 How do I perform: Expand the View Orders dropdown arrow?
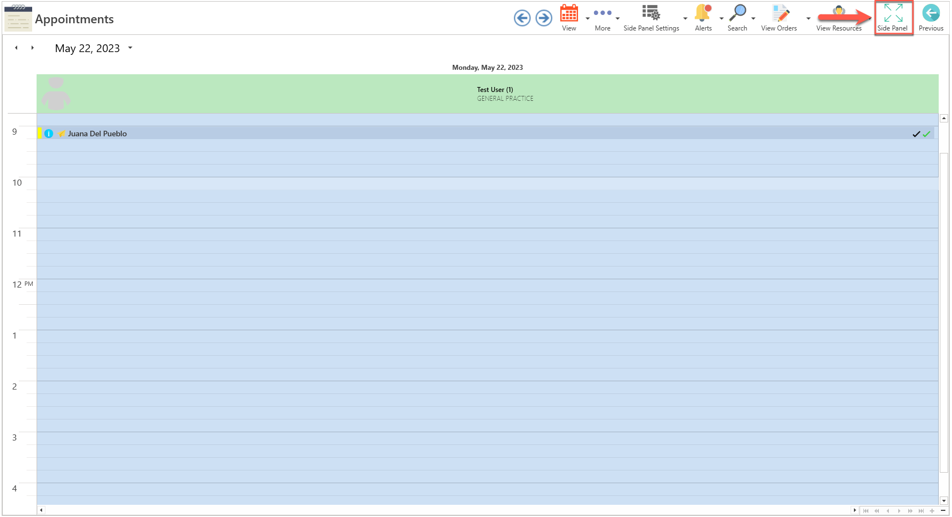[808, 18]
